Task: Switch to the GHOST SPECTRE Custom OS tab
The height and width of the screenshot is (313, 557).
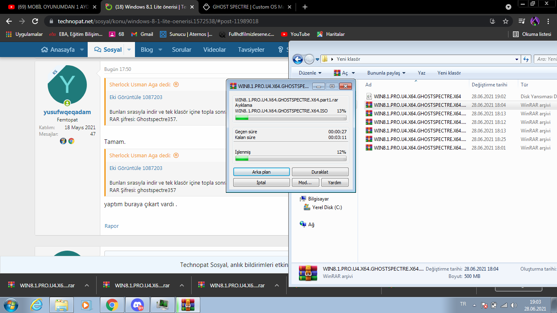Action: [247, 7]
